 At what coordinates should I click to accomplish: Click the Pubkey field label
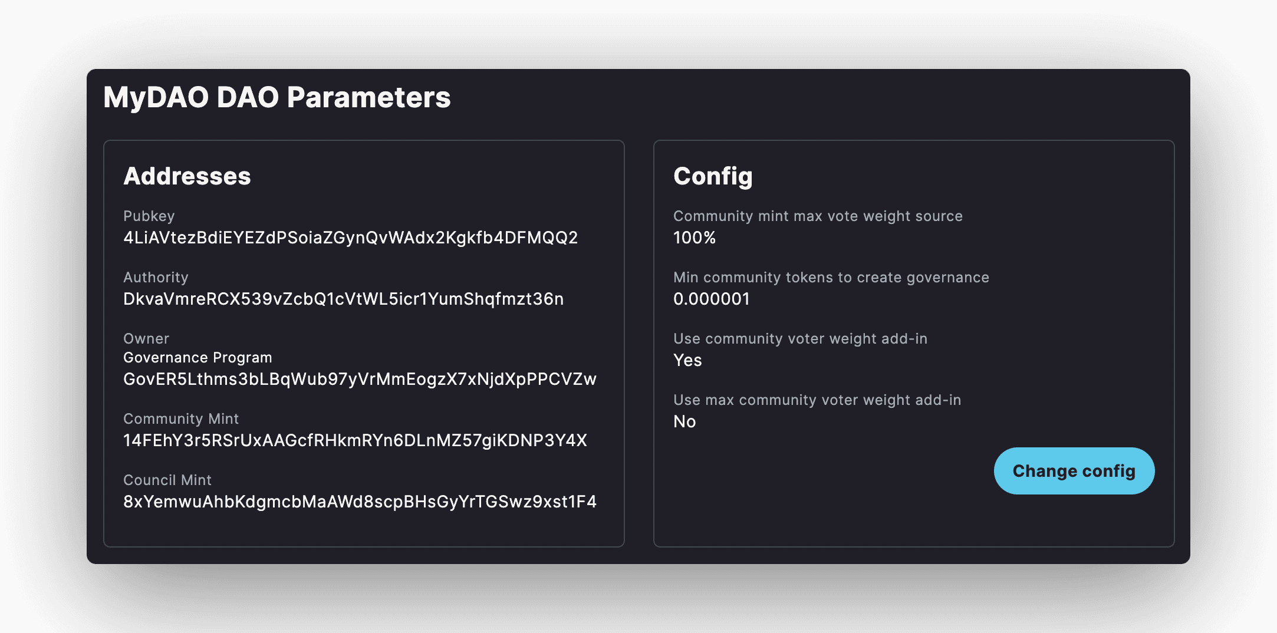(x=149, y=216)
